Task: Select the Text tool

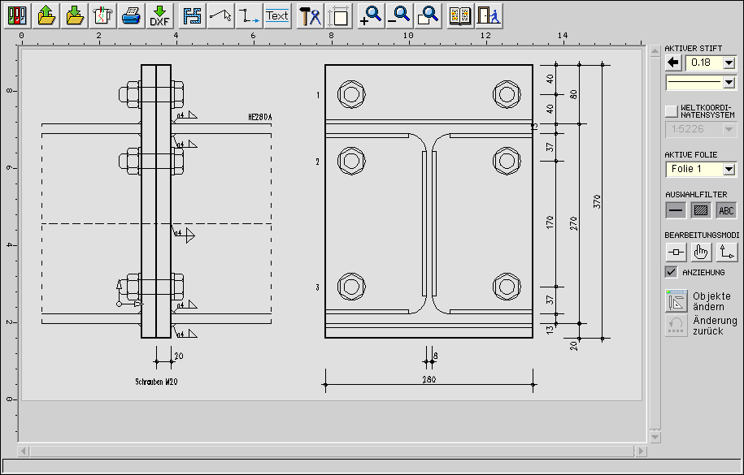Action: (277, 15)
